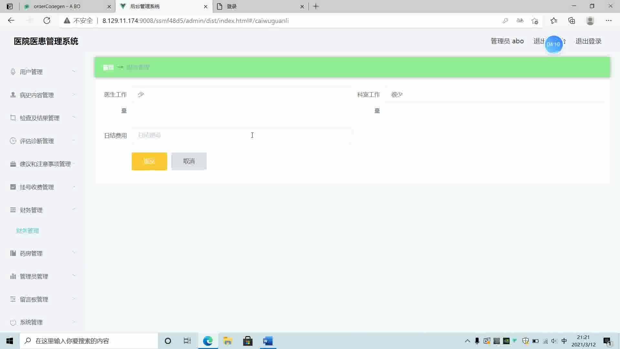Screen dimensions: 620x349
Task: Click the bar chart icon beside 管理员管理
Action: pos(13,276)
